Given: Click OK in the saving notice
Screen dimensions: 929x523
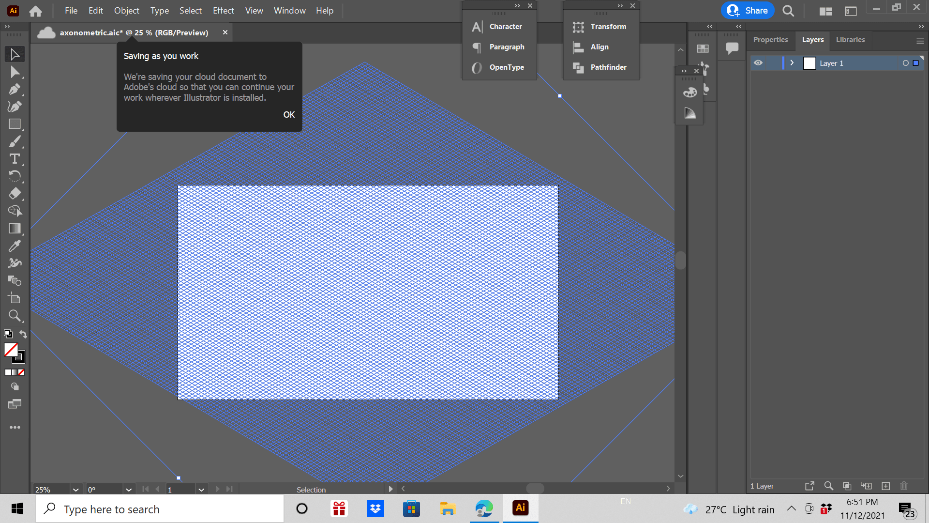Looking at the screenshot, I should pyautogui.click(x=289, y=115).
